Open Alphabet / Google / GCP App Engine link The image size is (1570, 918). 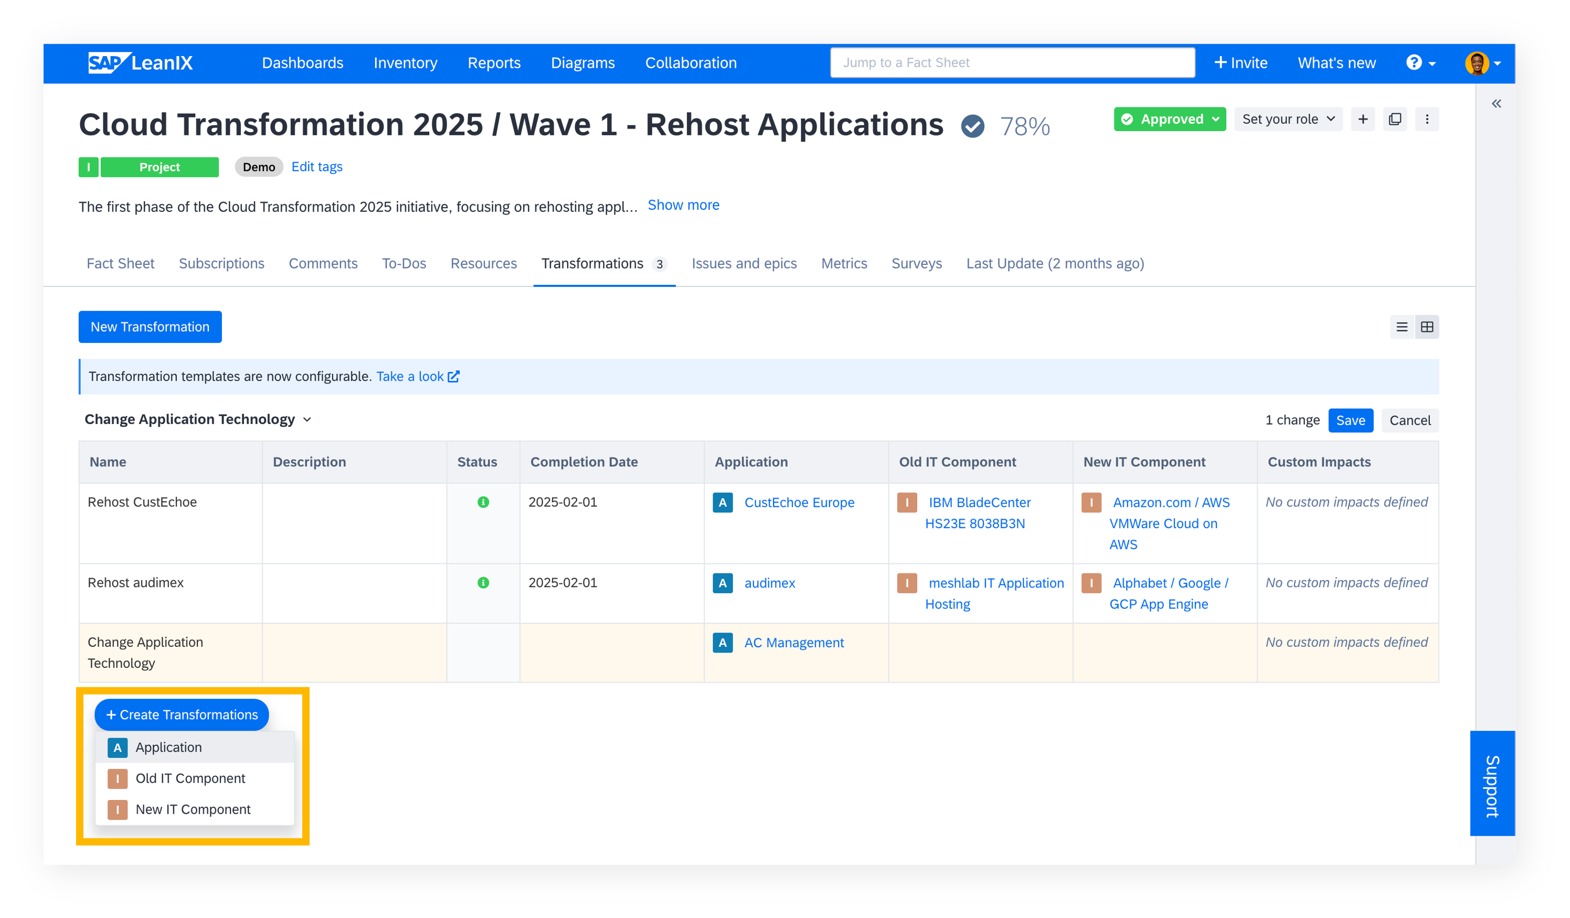(1169, 593)
